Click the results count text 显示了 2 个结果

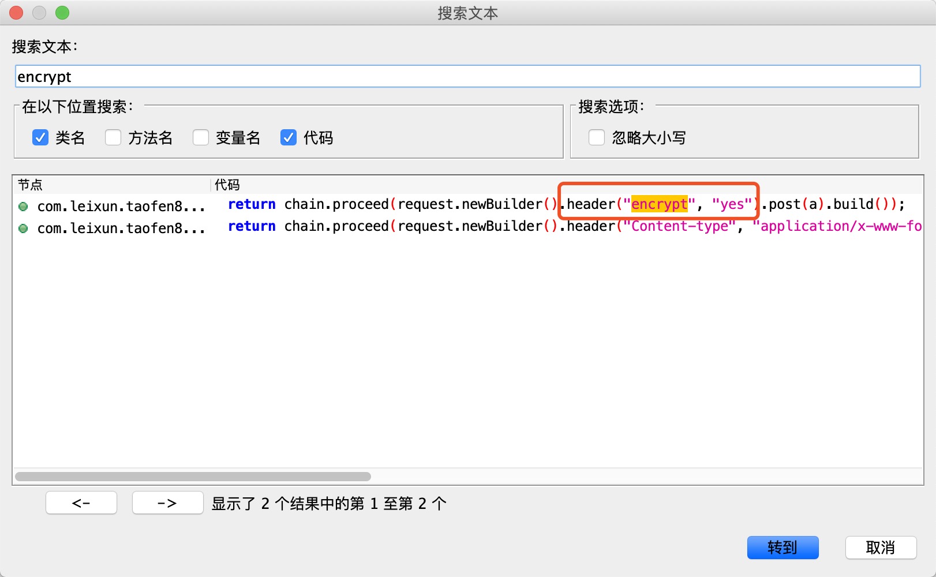pos(329,504)
